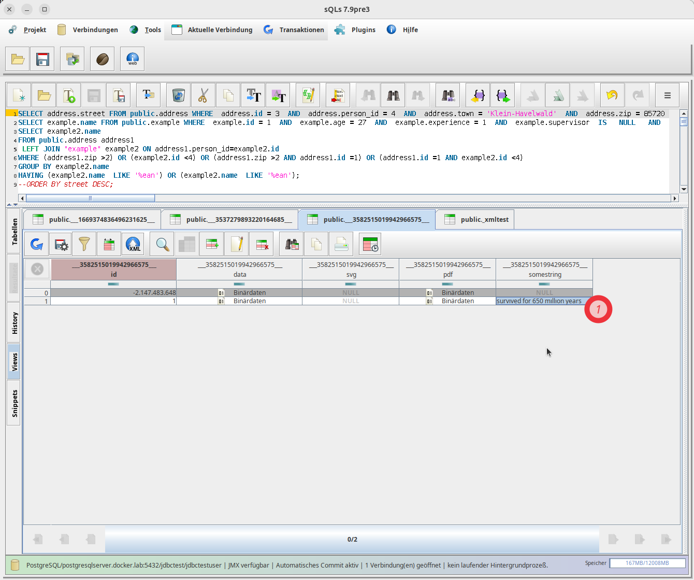694x580 pixels.
Task: Refresh table data with blue reload icon
Action: pos(37,244)
